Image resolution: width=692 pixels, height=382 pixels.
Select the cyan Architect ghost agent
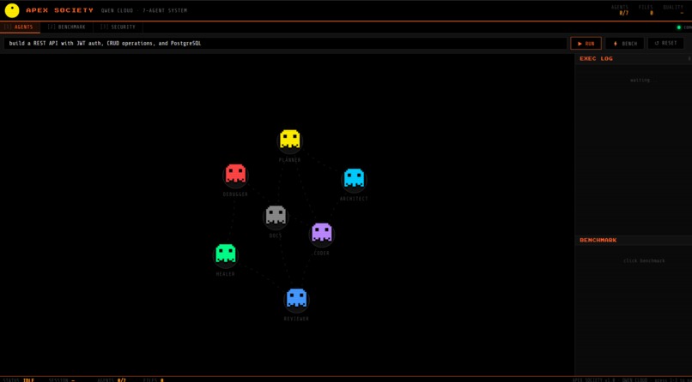(x=354, y=178)
